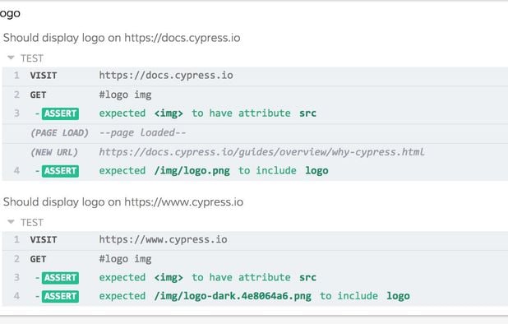Click 'expected <img> to have attribute src' in docs test
Viewport: 508px width, 324px height.
pos(207,113)
